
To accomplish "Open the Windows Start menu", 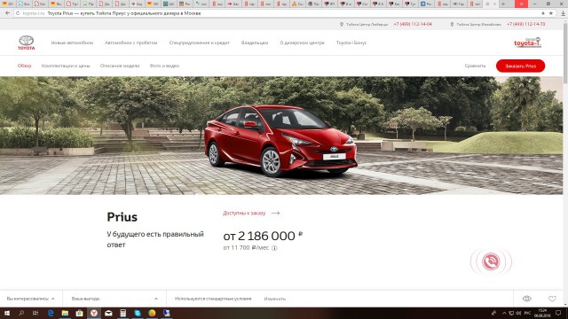I will [7, 313].
